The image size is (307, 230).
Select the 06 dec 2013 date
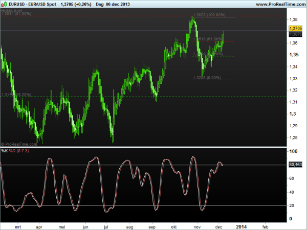[x=118, y=4]
